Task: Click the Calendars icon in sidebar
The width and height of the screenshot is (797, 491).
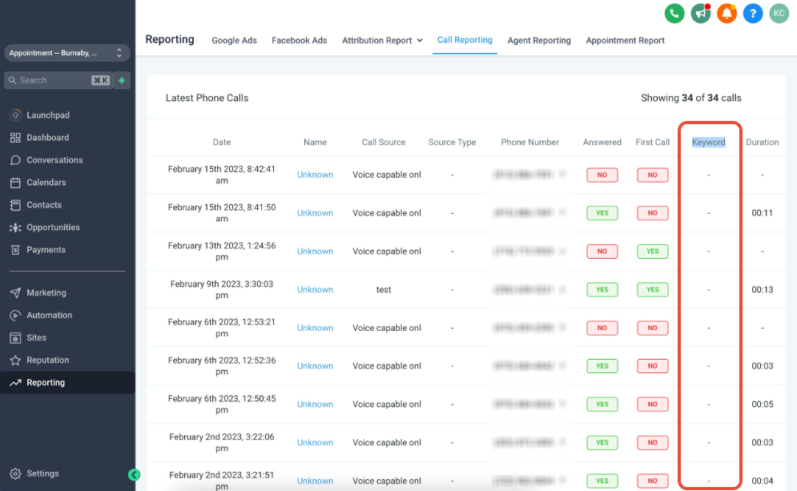Action: pyautogui.click(x=15, y=183)
